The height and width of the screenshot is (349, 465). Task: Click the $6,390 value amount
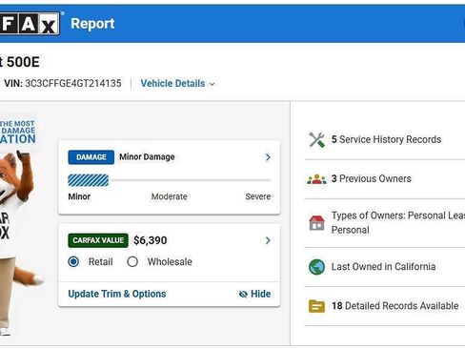[151, 240]
